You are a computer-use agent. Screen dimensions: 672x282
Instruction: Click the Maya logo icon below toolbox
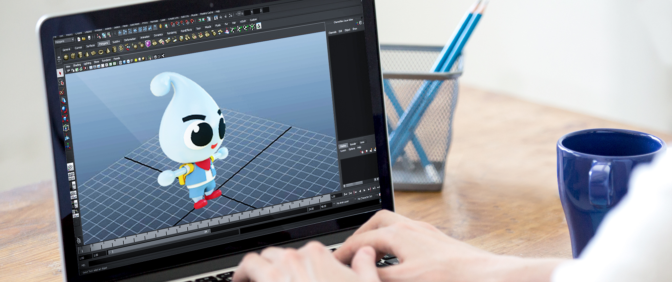pos(78,240)
